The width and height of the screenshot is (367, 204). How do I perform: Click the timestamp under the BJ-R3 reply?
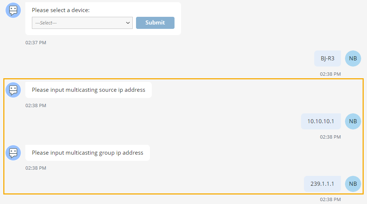coord(330,74)
